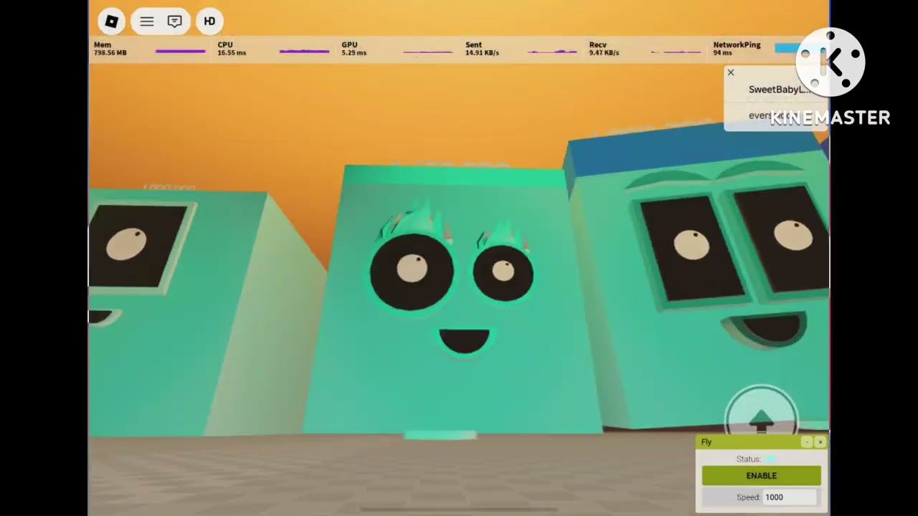Tap the HD admin button
This screenshot has width=918, height=516.
coord(209,21)
